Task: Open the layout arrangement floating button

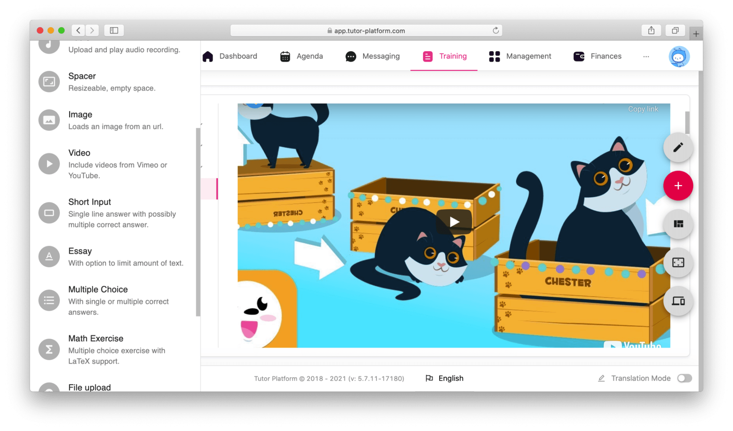Action: click(x=678, y=224)
